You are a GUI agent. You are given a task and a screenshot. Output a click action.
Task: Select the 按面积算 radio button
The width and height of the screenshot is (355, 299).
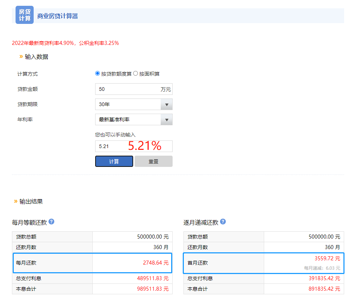point(136,73)
